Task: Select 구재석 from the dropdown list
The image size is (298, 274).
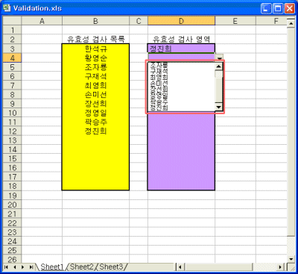Action: (x=159, y=72)
